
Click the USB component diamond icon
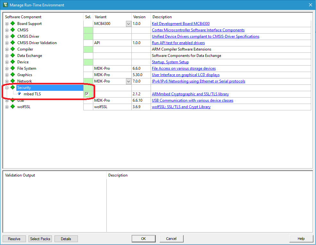(12, 100)
